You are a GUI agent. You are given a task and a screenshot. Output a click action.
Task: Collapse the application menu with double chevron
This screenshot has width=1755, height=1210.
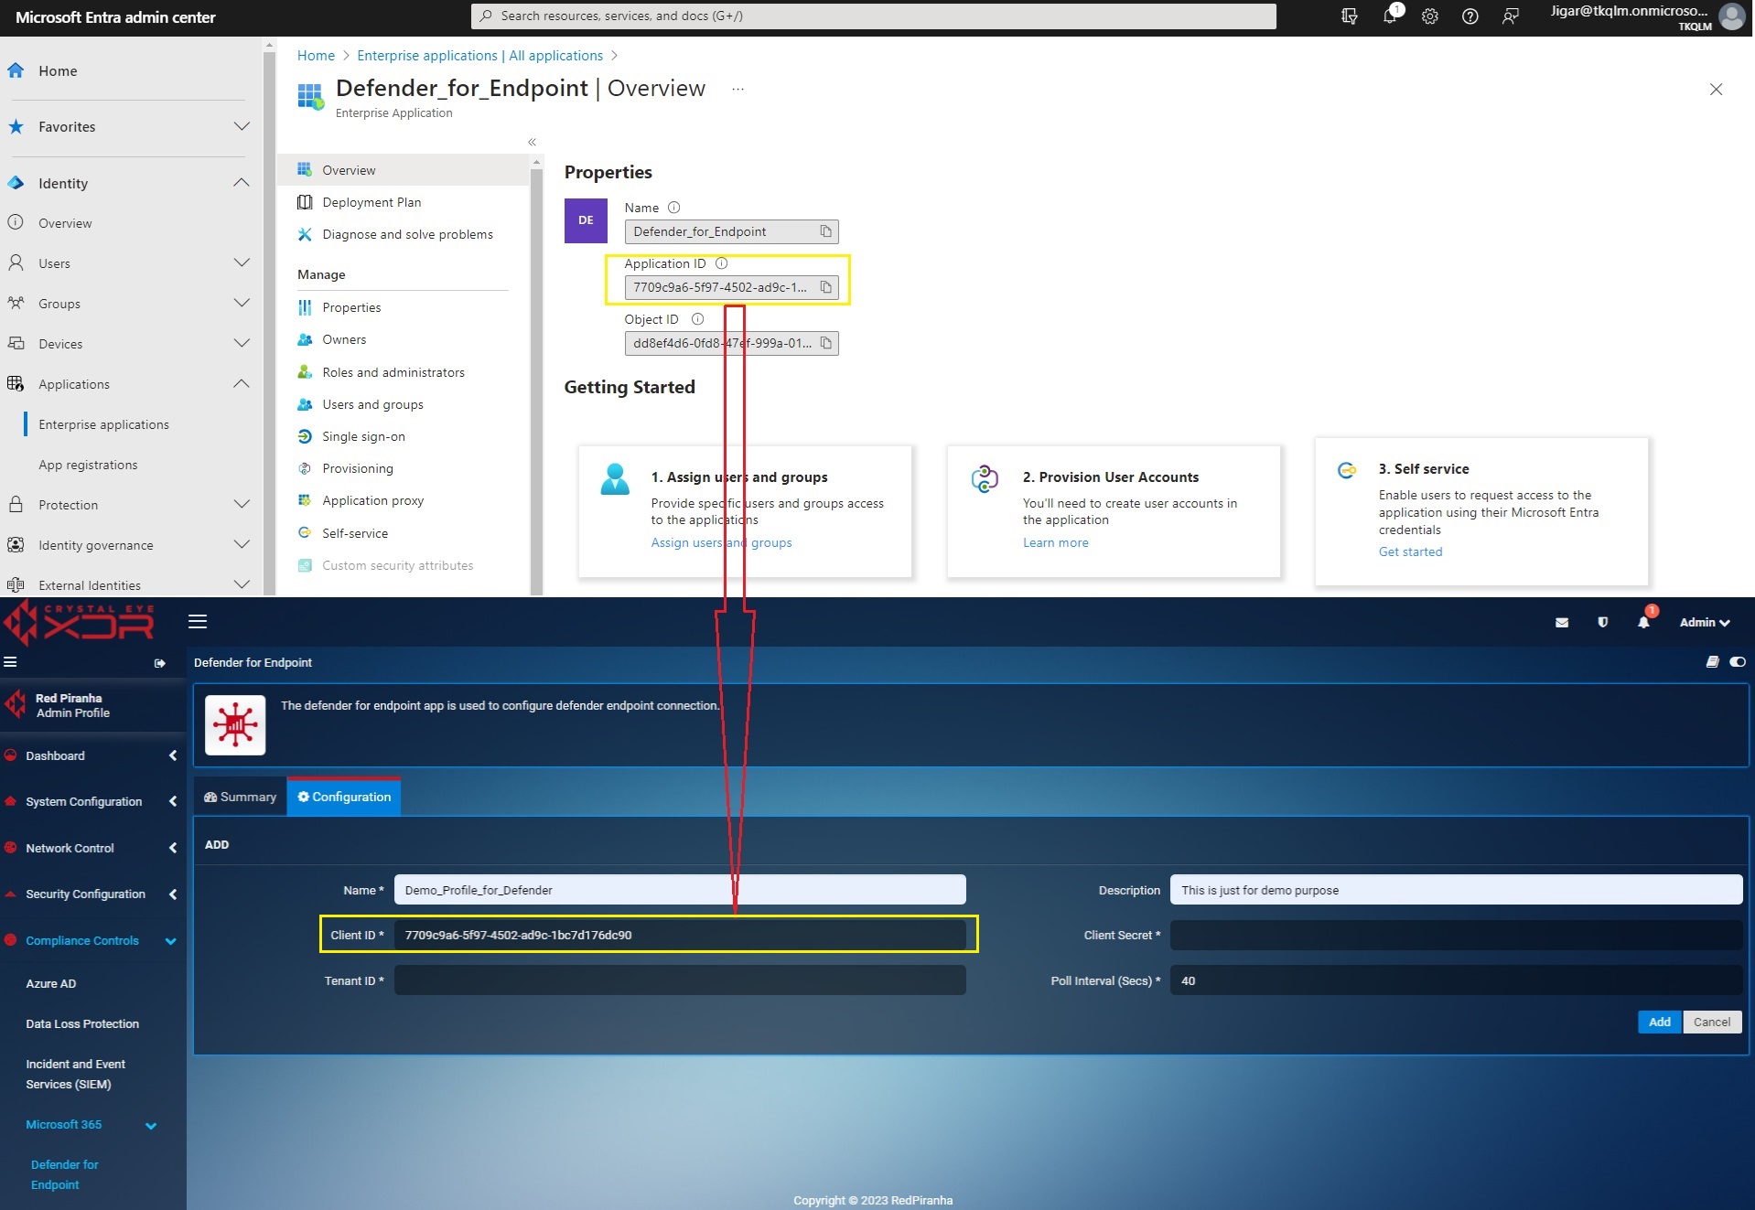tap(533, 142)
